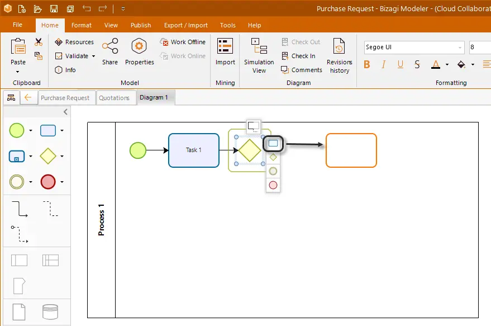Screen dimensions: 491x326
Task: Save the model using the floppy disk icon
Action: (x=54, y=9)
